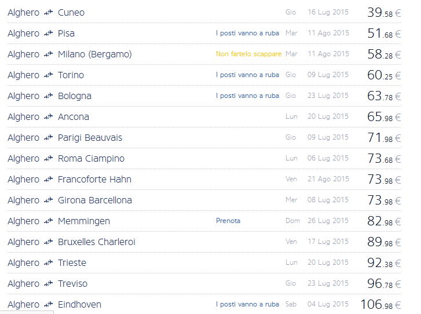Click the 20 Lug 2015 Trieste date
Screen dimensions: 421x314
328,262
